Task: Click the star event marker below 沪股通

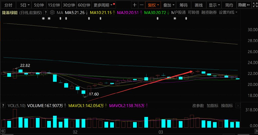Action: 175,18
